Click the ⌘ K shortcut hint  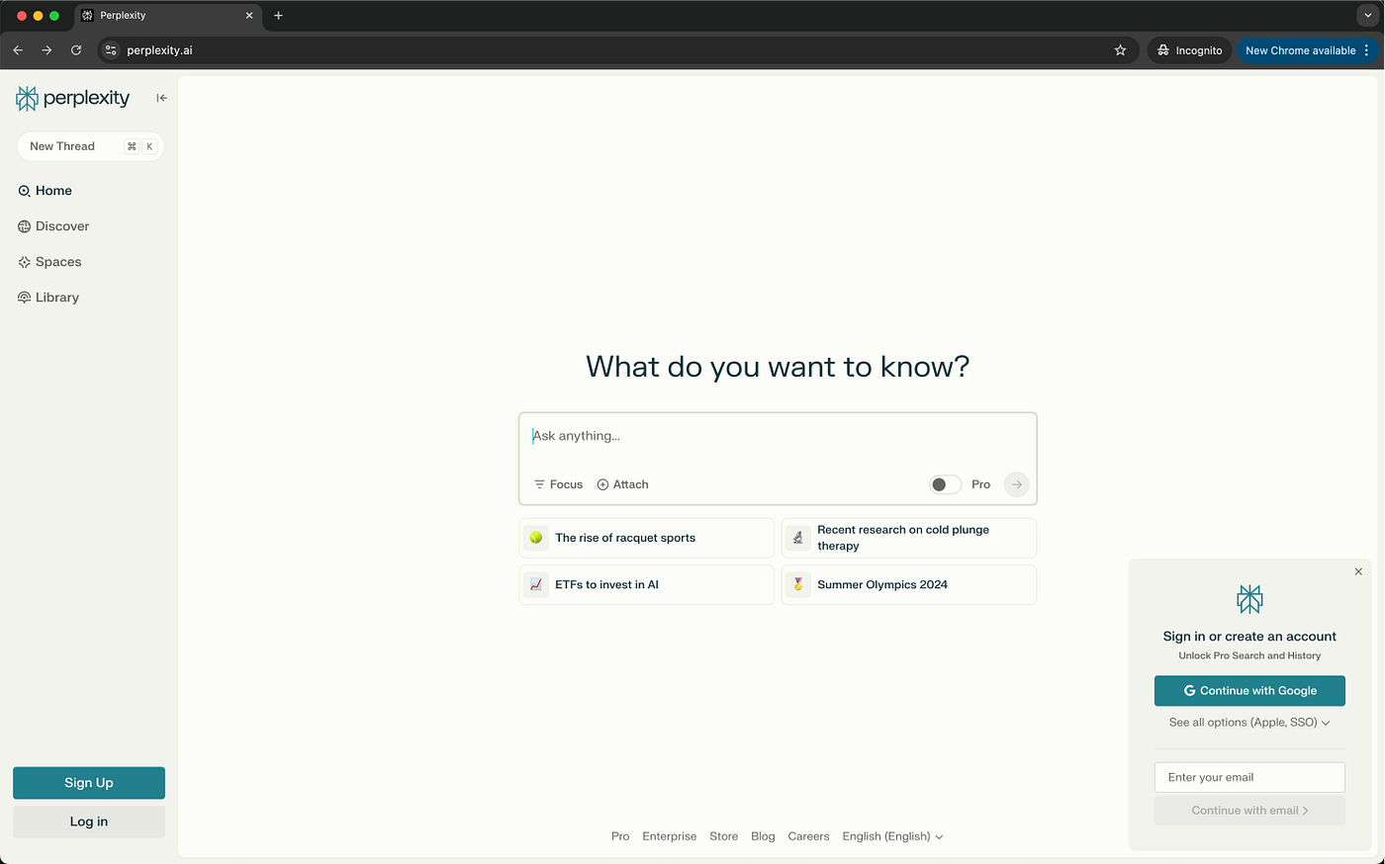tap(140, 146)
